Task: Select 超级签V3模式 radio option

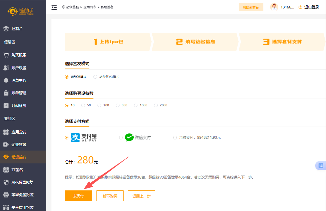Action: click(95, 77)
